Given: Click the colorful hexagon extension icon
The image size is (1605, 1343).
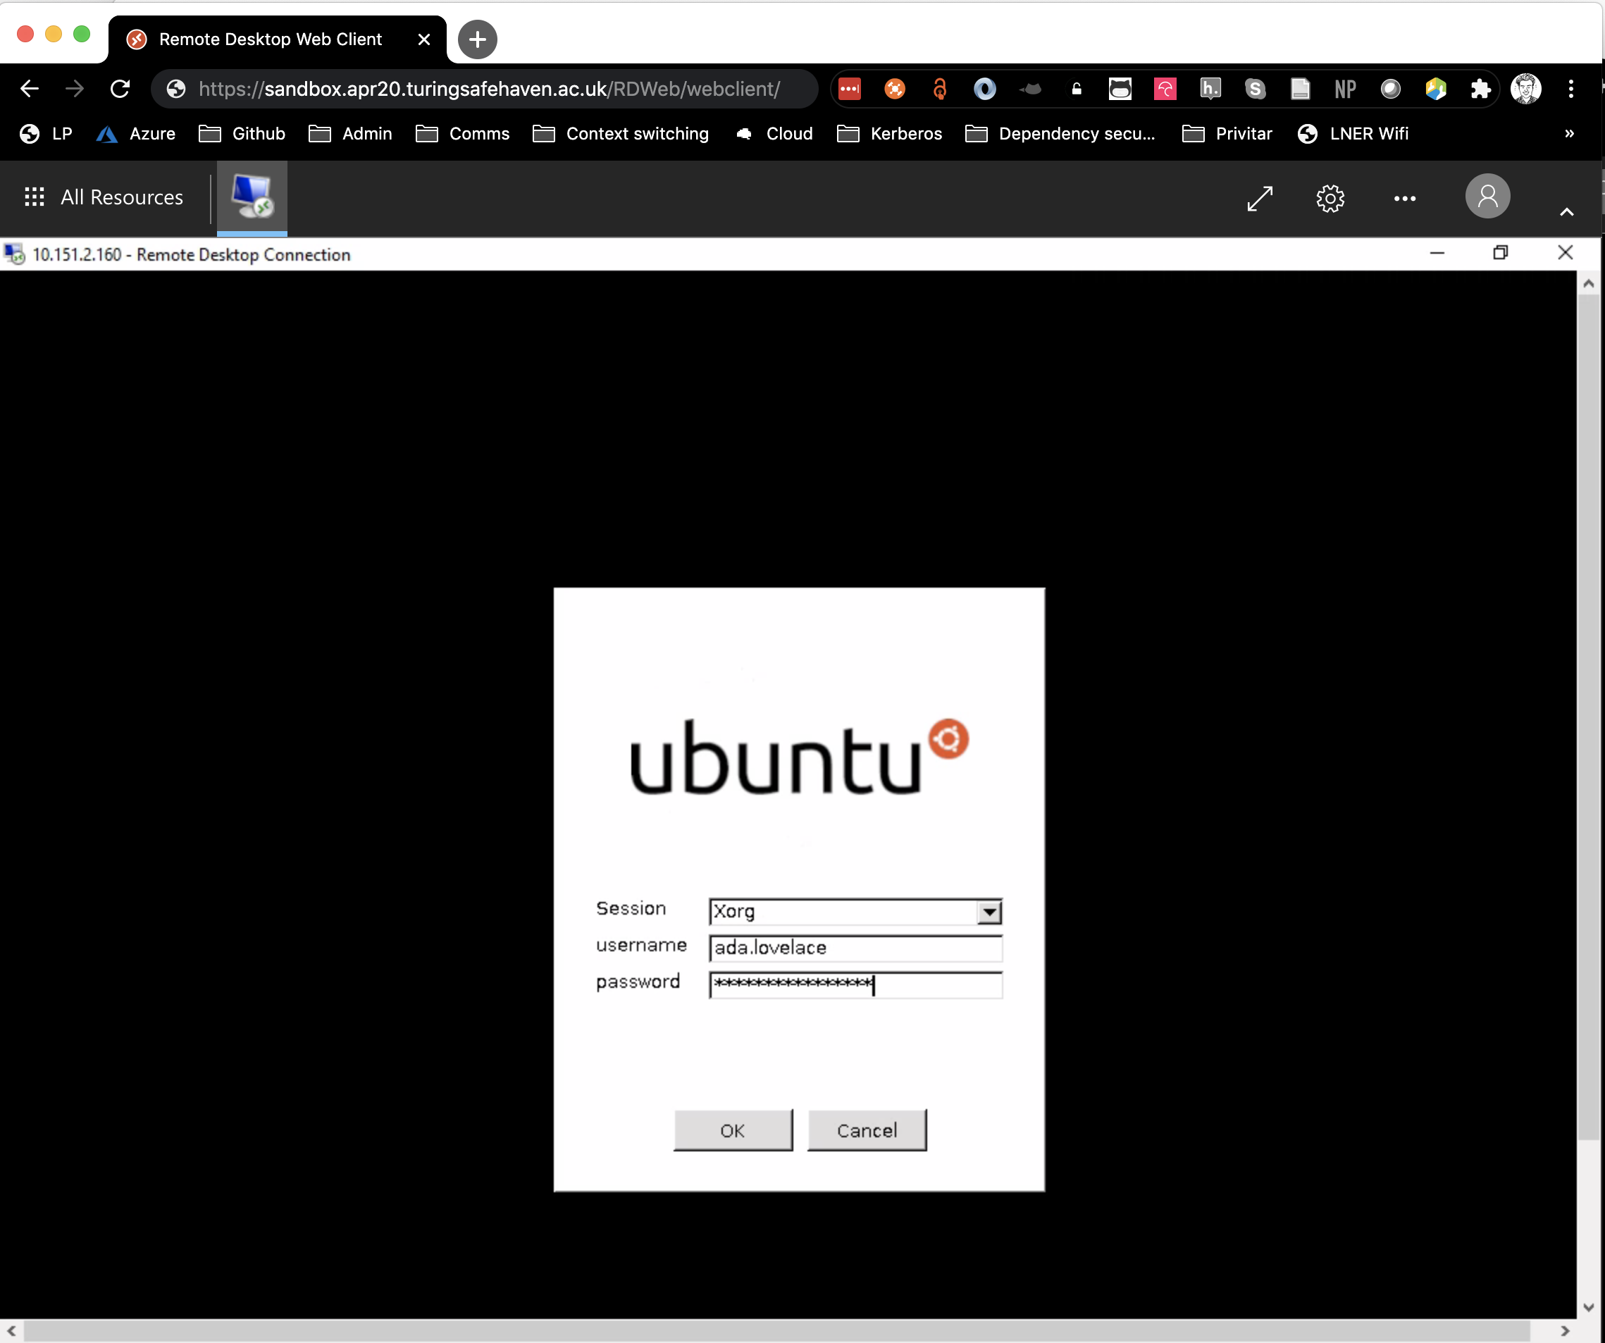Looking at the screenshot, I should click(x=1435, y=89).
